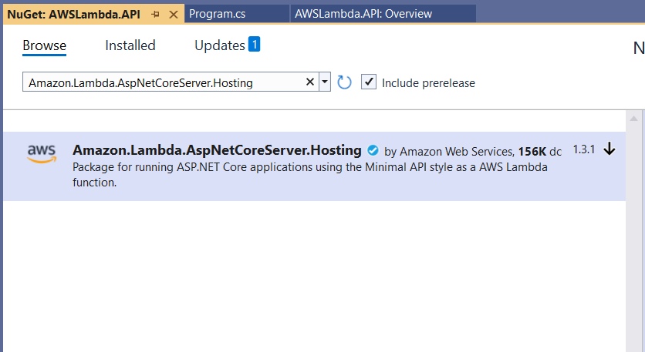
Task: Switch to the Browse tab
Action: click(45, 45)
